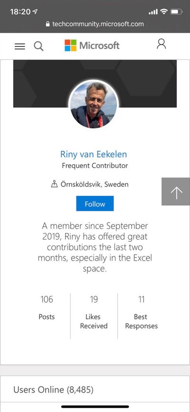Open Riny van Eekelen profile link

[x=94, y=154]
